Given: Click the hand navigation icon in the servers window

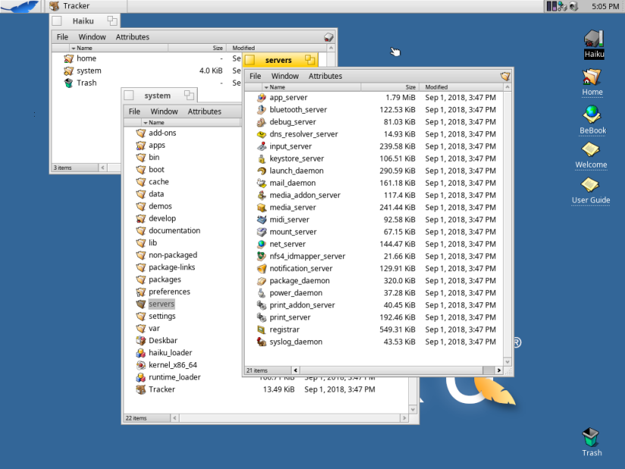Looking at the screenshot, I should point(505,76).
